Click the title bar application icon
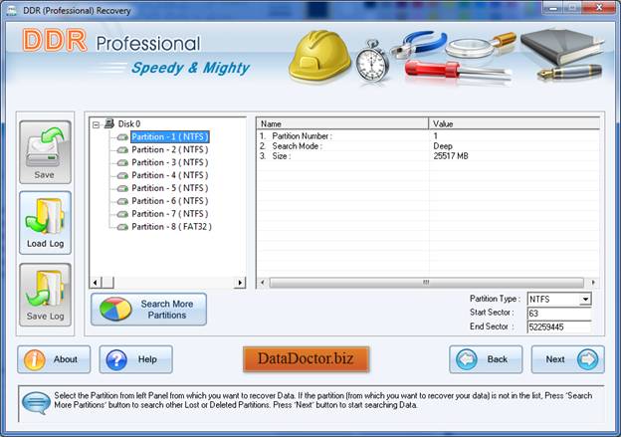This screenshot has width=621, height=437. 12,10
